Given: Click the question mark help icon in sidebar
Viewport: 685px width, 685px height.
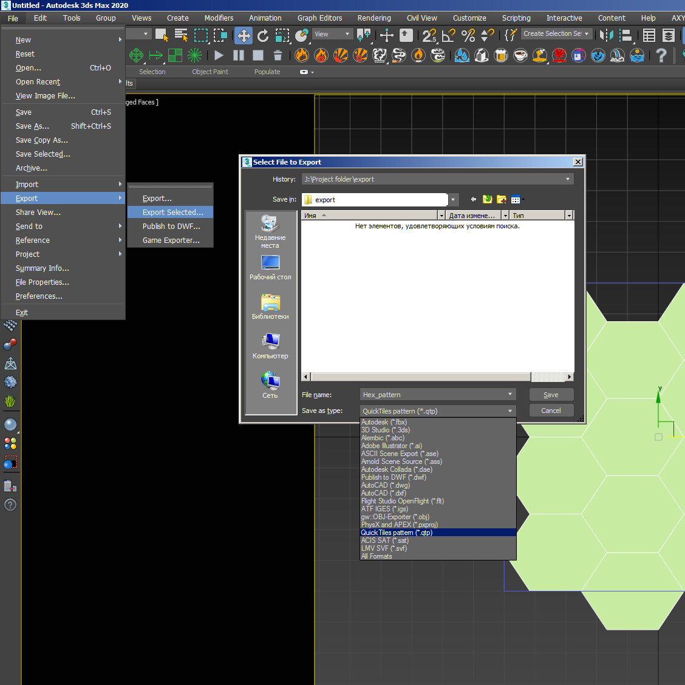Looking at the screenshot, I should point(10,505).
